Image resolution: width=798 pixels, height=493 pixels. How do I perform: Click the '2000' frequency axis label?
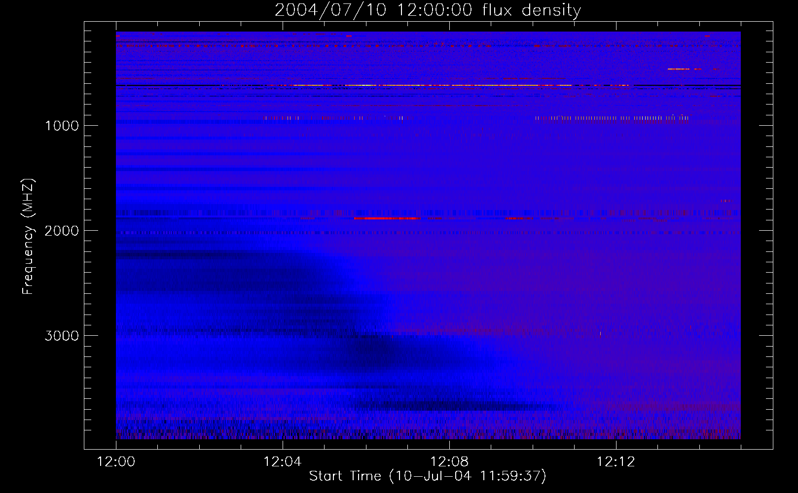coord(62,231)
